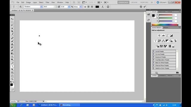
Task: Select the Blur tool
Action: pos(12,56)
